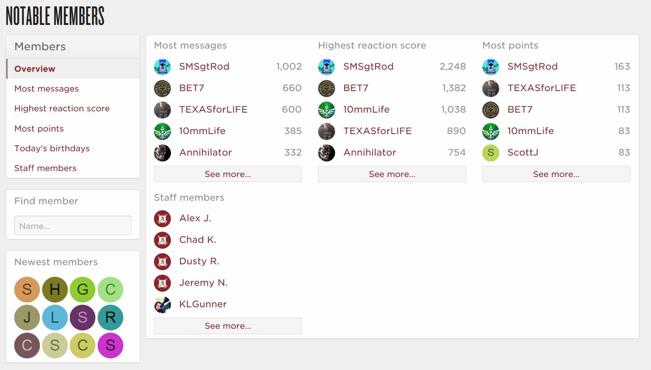Select the Overview sidebar item
This screenshot has width=651, height=370.
tap(35, 69)
